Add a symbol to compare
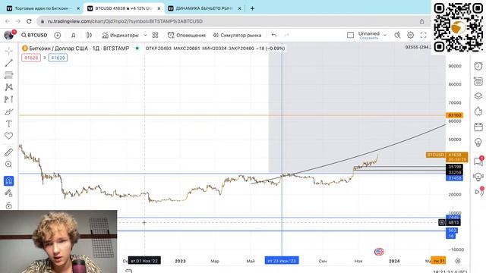The image size is (486, 273). point(58,36)
